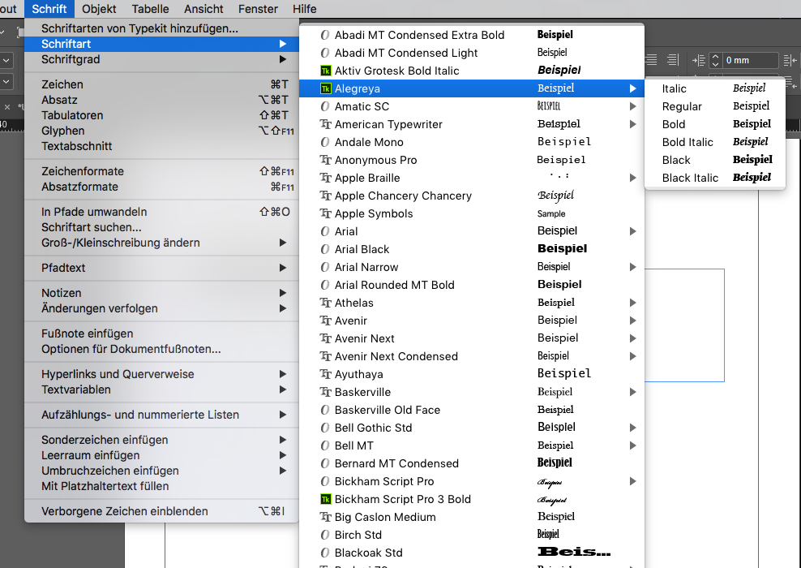Viewport: 801px width, 568px height.
Task: Click TrueType icon beside Apple Chancery
Action: click(325, 196)
